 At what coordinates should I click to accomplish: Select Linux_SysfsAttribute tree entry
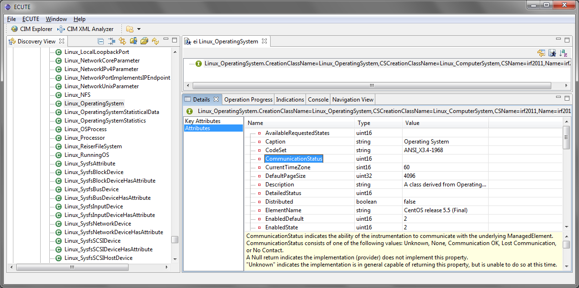(90, 164)
